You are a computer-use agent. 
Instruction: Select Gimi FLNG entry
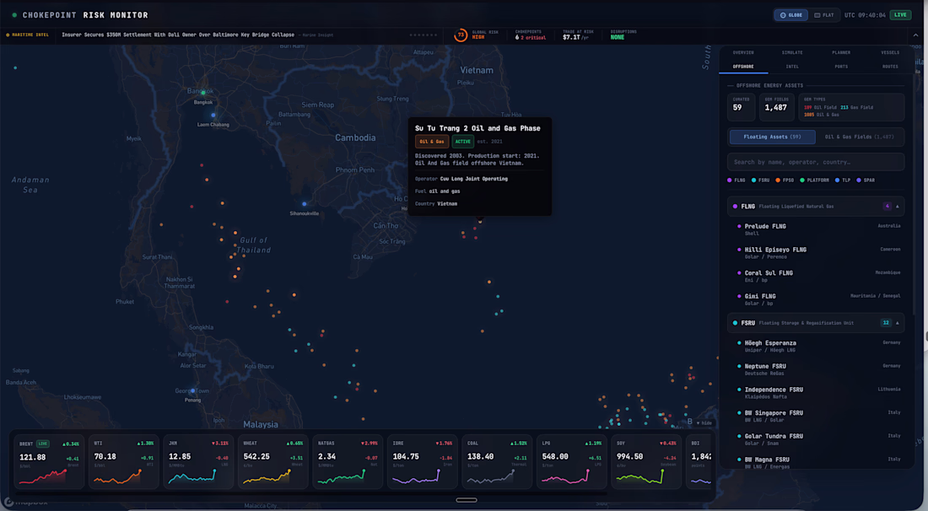pos(816,299)
